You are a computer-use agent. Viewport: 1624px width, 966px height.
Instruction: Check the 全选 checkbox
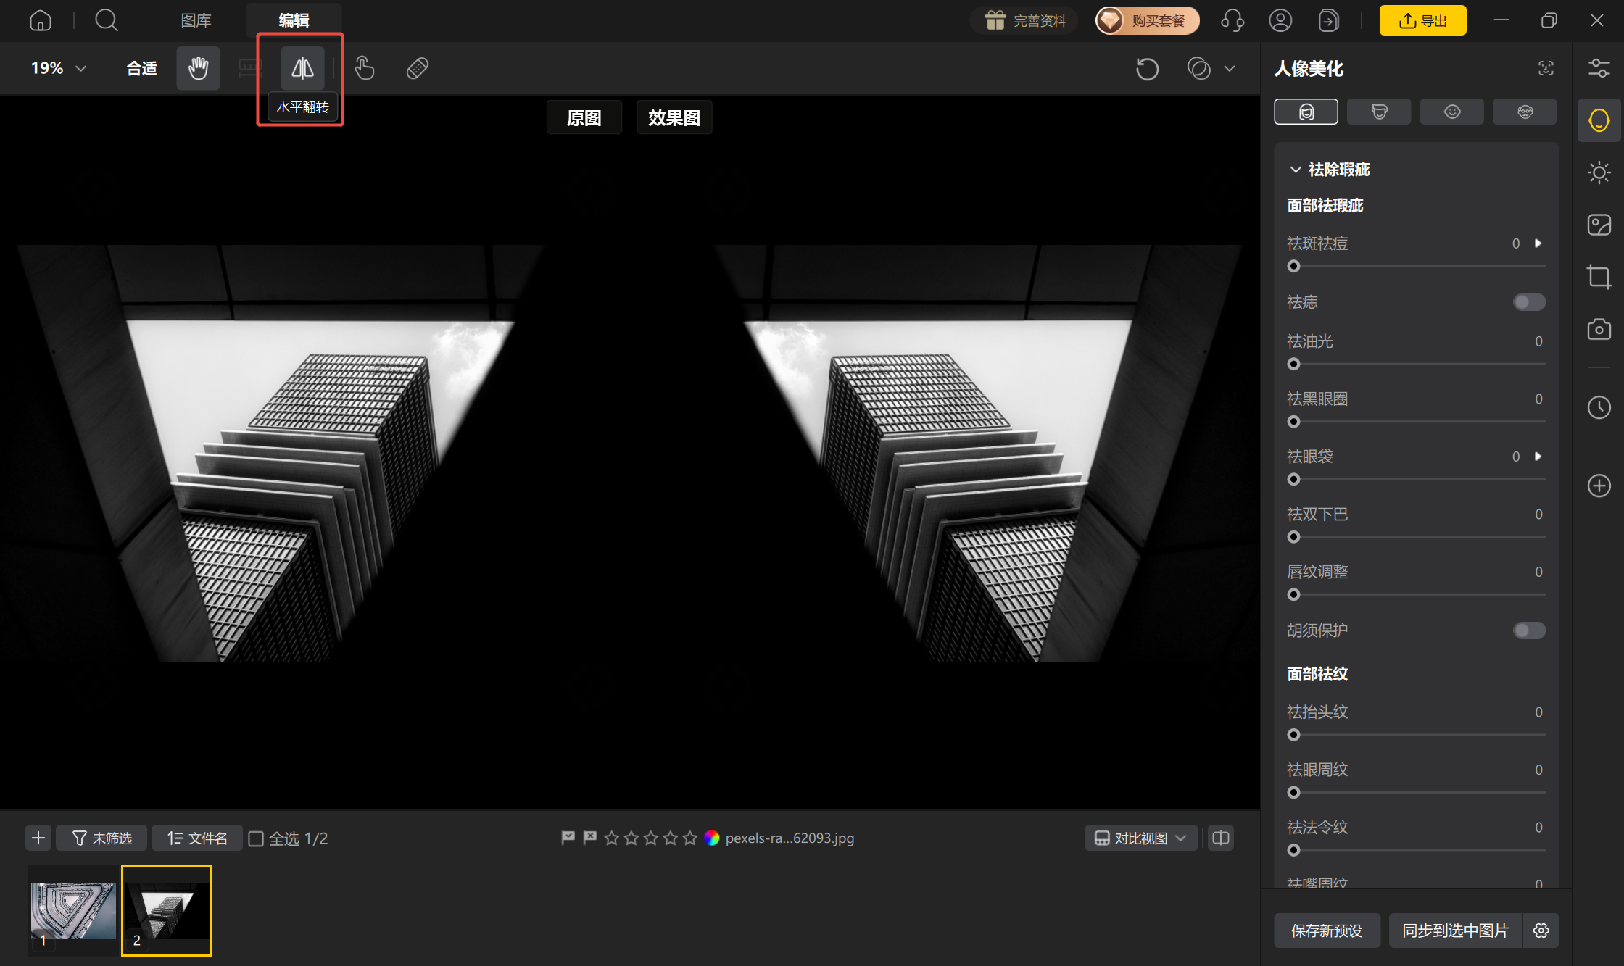(256, 838)
